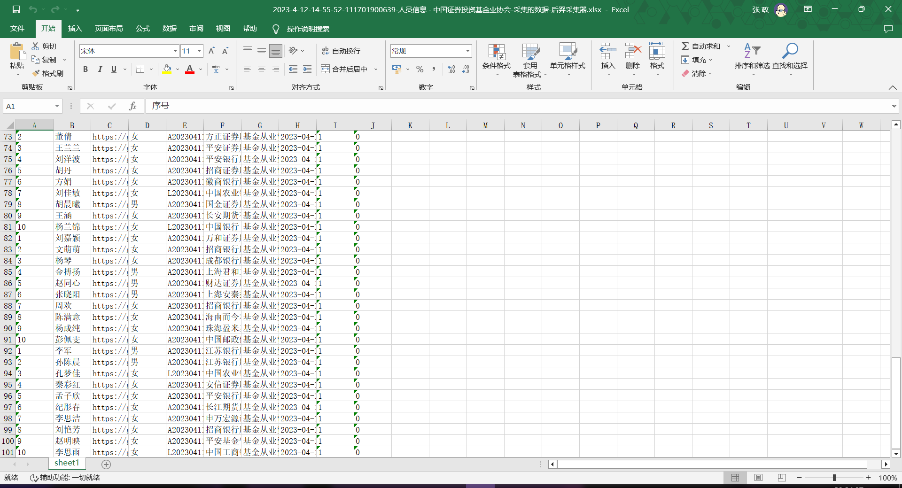Toggle bottom vertical alignment
The width and height of the screenshot is (902, 488).
pyautogui.click(x=276, y=51)
